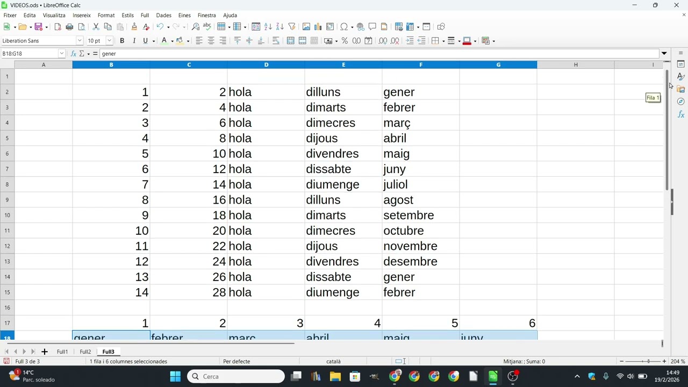
Task: Open the Dades menu
Action: [x=163, y=15]
